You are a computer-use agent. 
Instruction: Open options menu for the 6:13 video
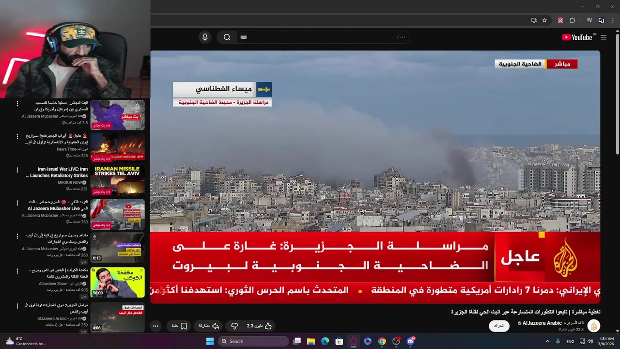tap(17, 236)
